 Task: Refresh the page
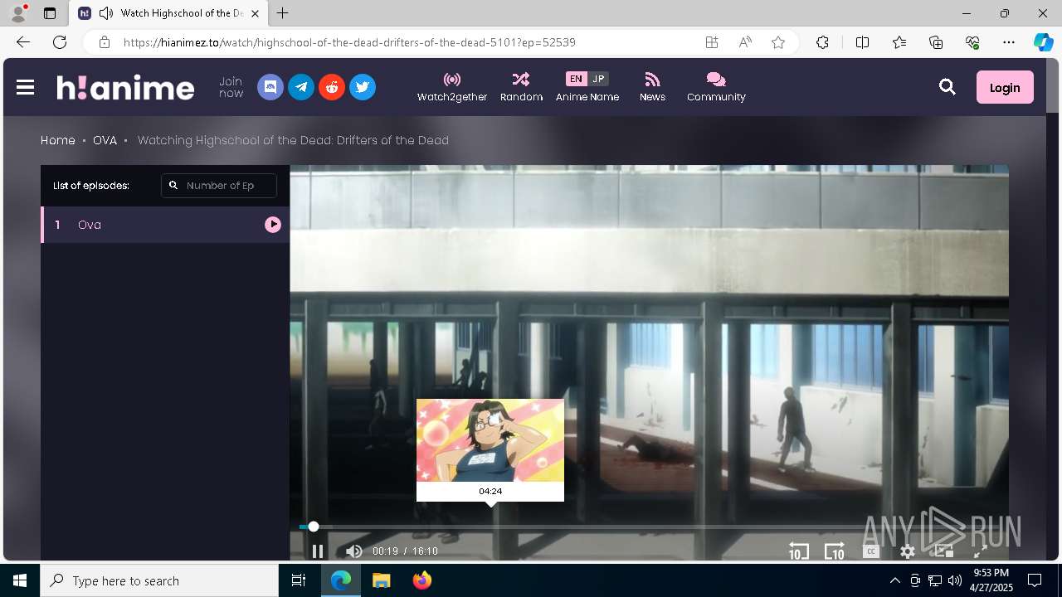(x=60, y=42)
